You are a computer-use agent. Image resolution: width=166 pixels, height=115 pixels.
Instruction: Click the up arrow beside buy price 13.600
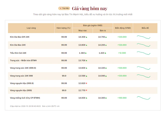click(86, 68)
